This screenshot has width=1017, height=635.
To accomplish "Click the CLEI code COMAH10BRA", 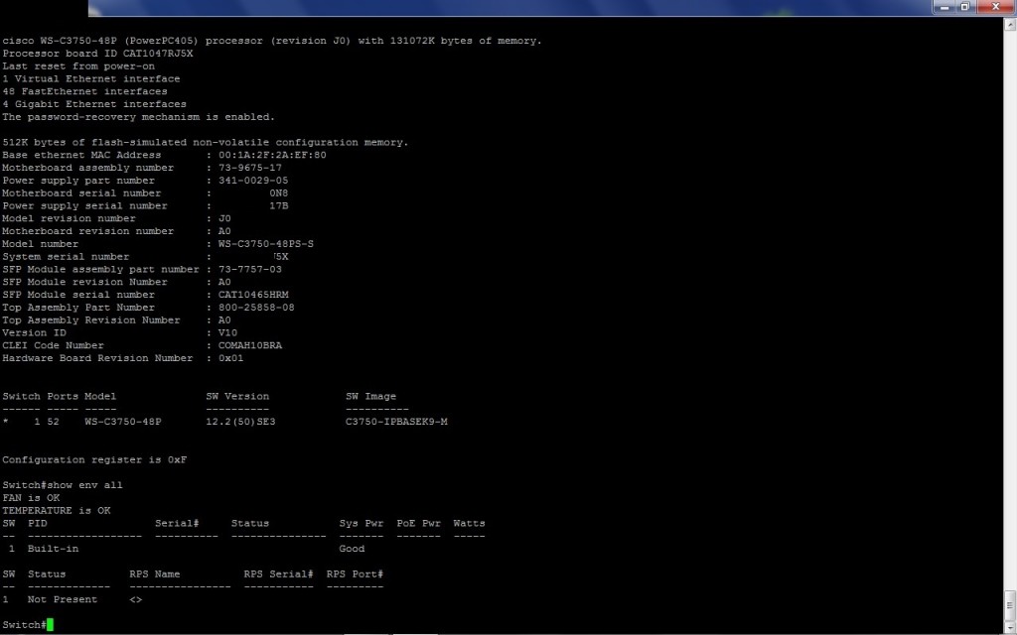I will click(250, 345).
